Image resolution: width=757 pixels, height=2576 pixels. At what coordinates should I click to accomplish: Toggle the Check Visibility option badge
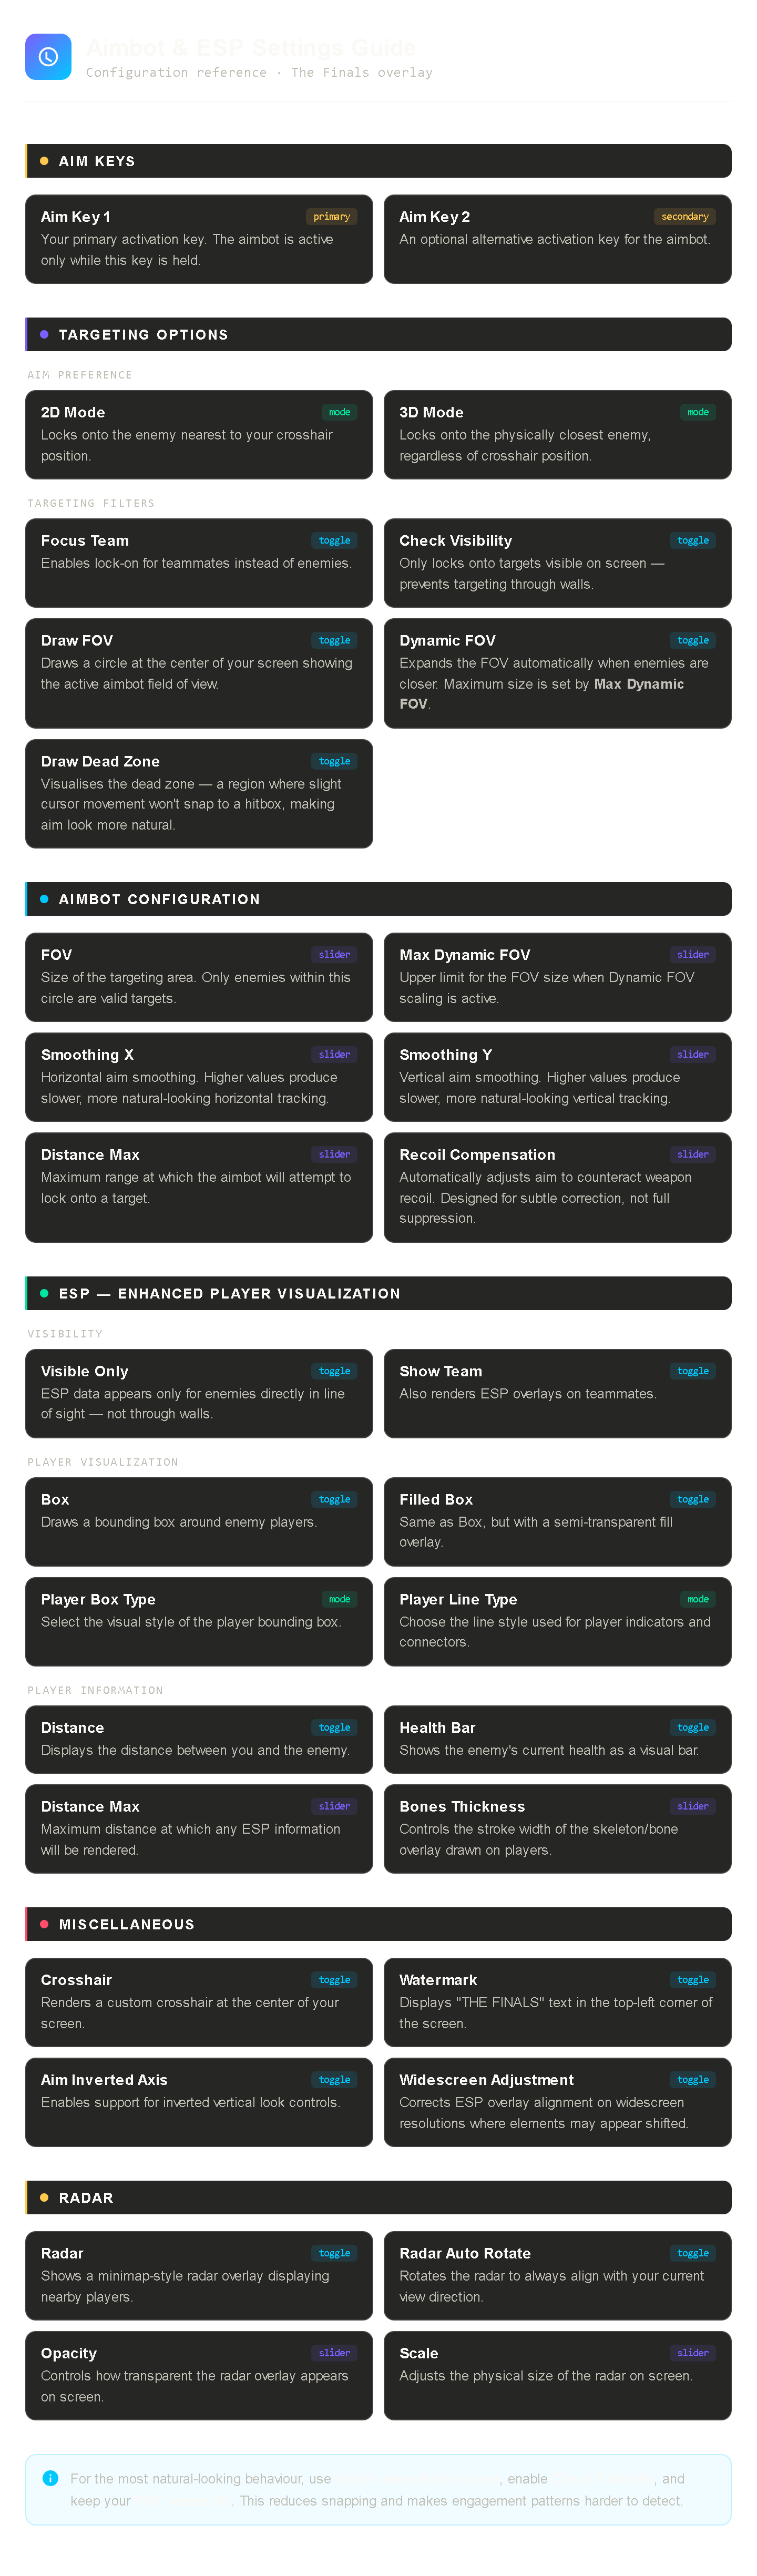coord(692,541)
